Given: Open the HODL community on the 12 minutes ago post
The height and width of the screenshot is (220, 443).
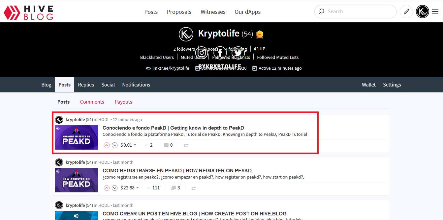Looking at the screenshot, I should tap(104, 119).
